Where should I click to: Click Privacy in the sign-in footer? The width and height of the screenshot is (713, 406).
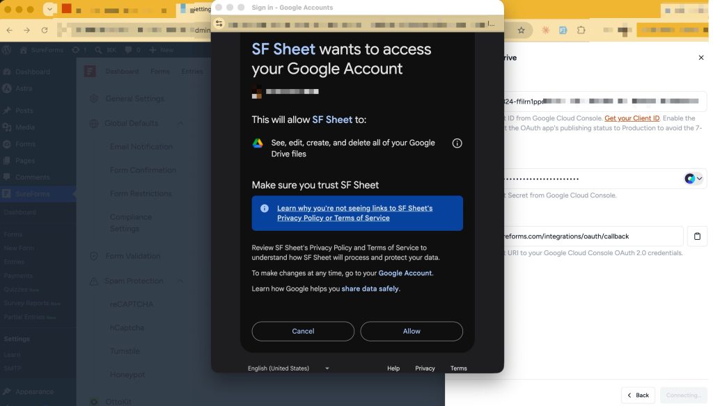pyautogui.click(x=425, y=368)
